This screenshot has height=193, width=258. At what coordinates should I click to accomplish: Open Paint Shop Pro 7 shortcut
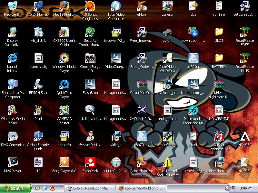pyautogui.click(x=142, y=162)
